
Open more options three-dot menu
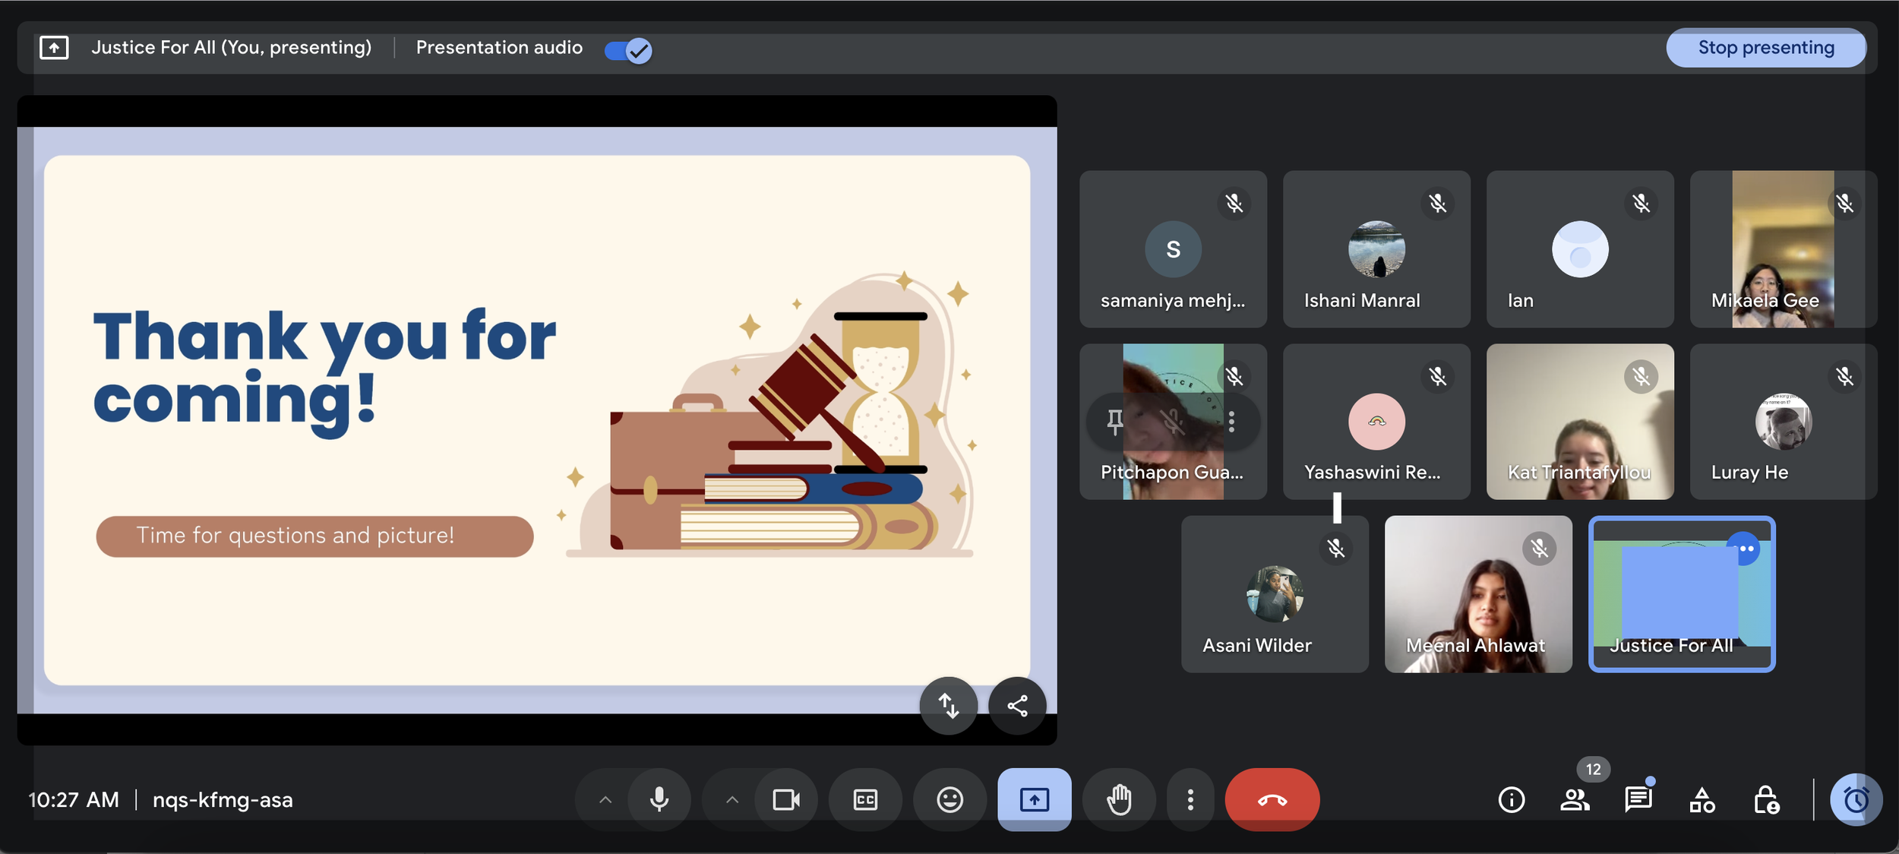click(x=1190, y=799)
